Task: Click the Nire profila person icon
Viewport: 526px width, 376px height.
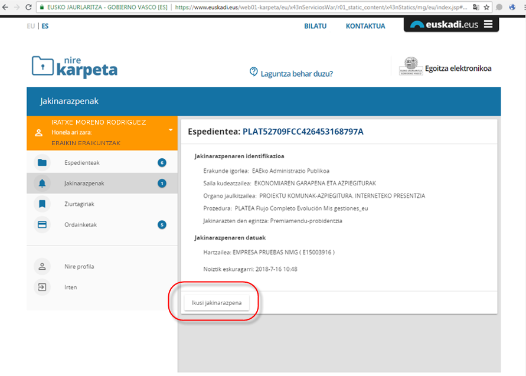Action: pyautogui.click(x=42, y=267)
